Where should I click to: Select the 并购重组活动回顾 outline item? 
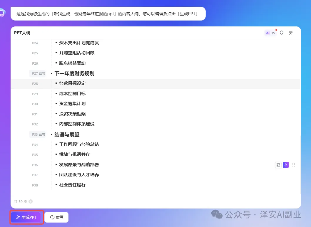77,53
